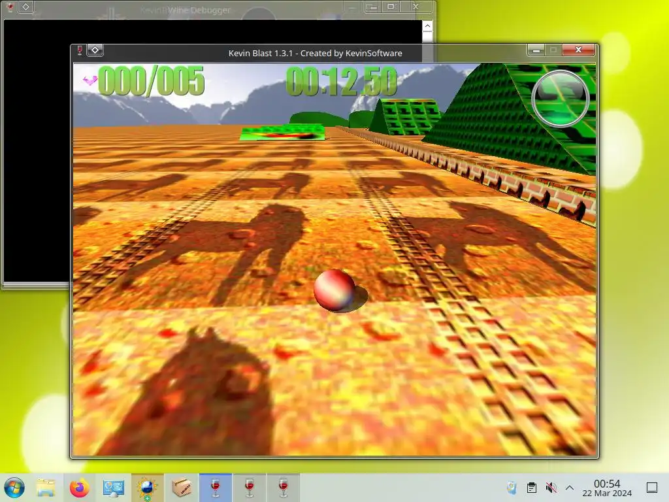Click the pink heart icon beside the score

point(90,79)
